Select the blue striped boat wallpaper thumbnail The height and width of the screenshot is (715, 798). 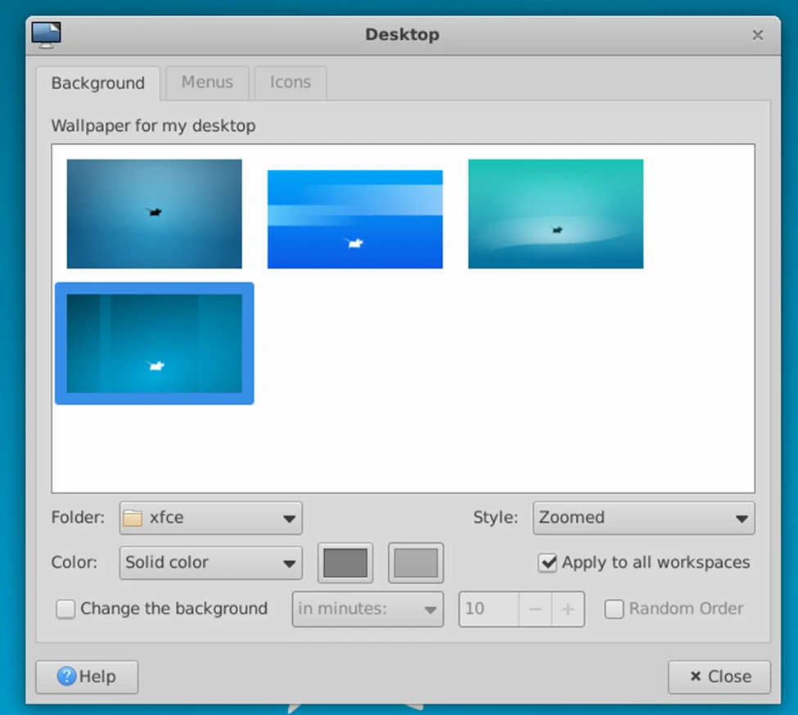tap(354, 218)
